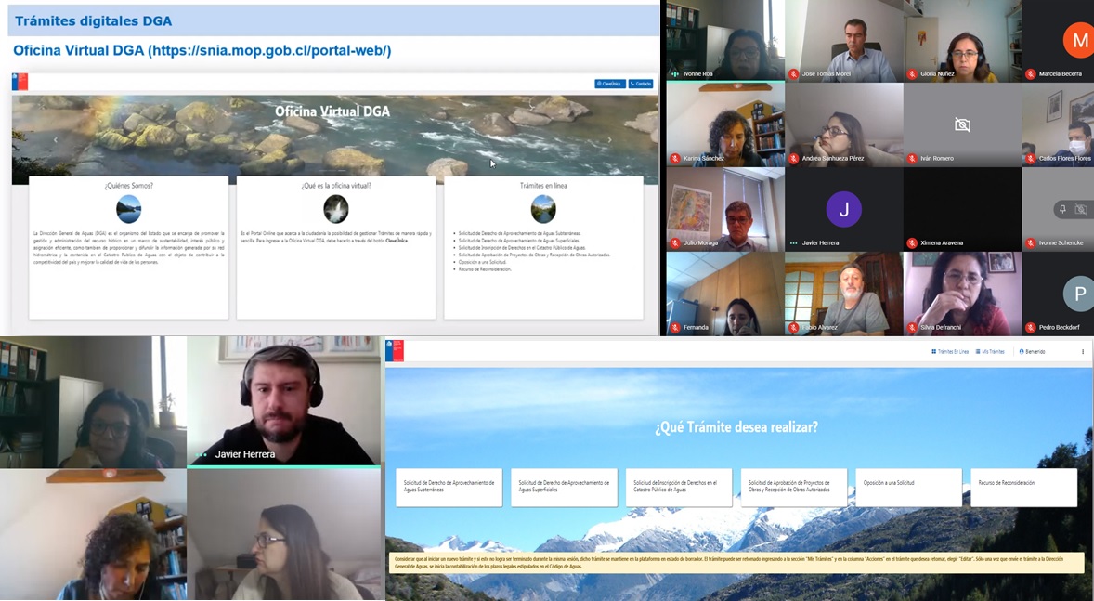
Task: Click the muted mic icon beside Marcela Becerra
Action: pyautogui.click(x=1031, y=74)
